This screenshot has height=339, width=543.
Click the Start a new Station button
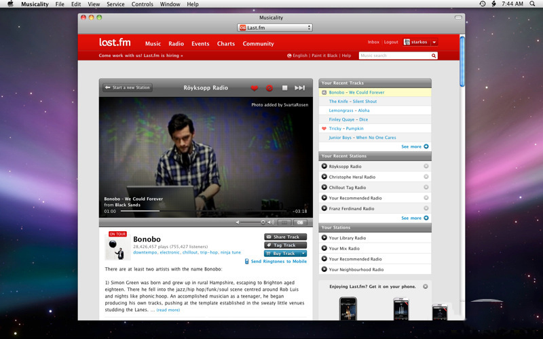pyautogui.click(x=128, y=87)
